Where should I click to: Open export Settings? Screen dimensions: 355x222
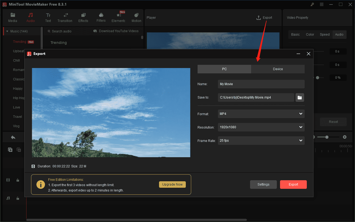click(263, 184)
